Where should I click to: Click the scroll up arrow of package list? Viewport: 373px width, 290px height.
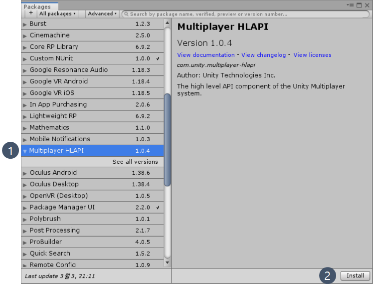coord(167,23)
